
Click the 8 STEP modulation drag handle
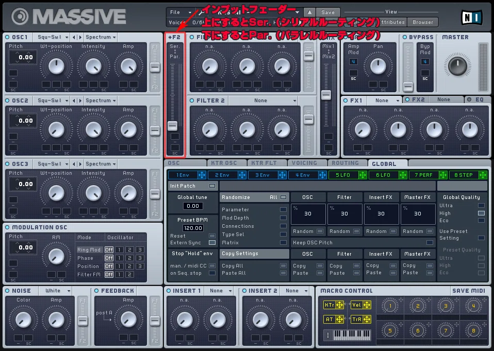click(x=483, y=175)
